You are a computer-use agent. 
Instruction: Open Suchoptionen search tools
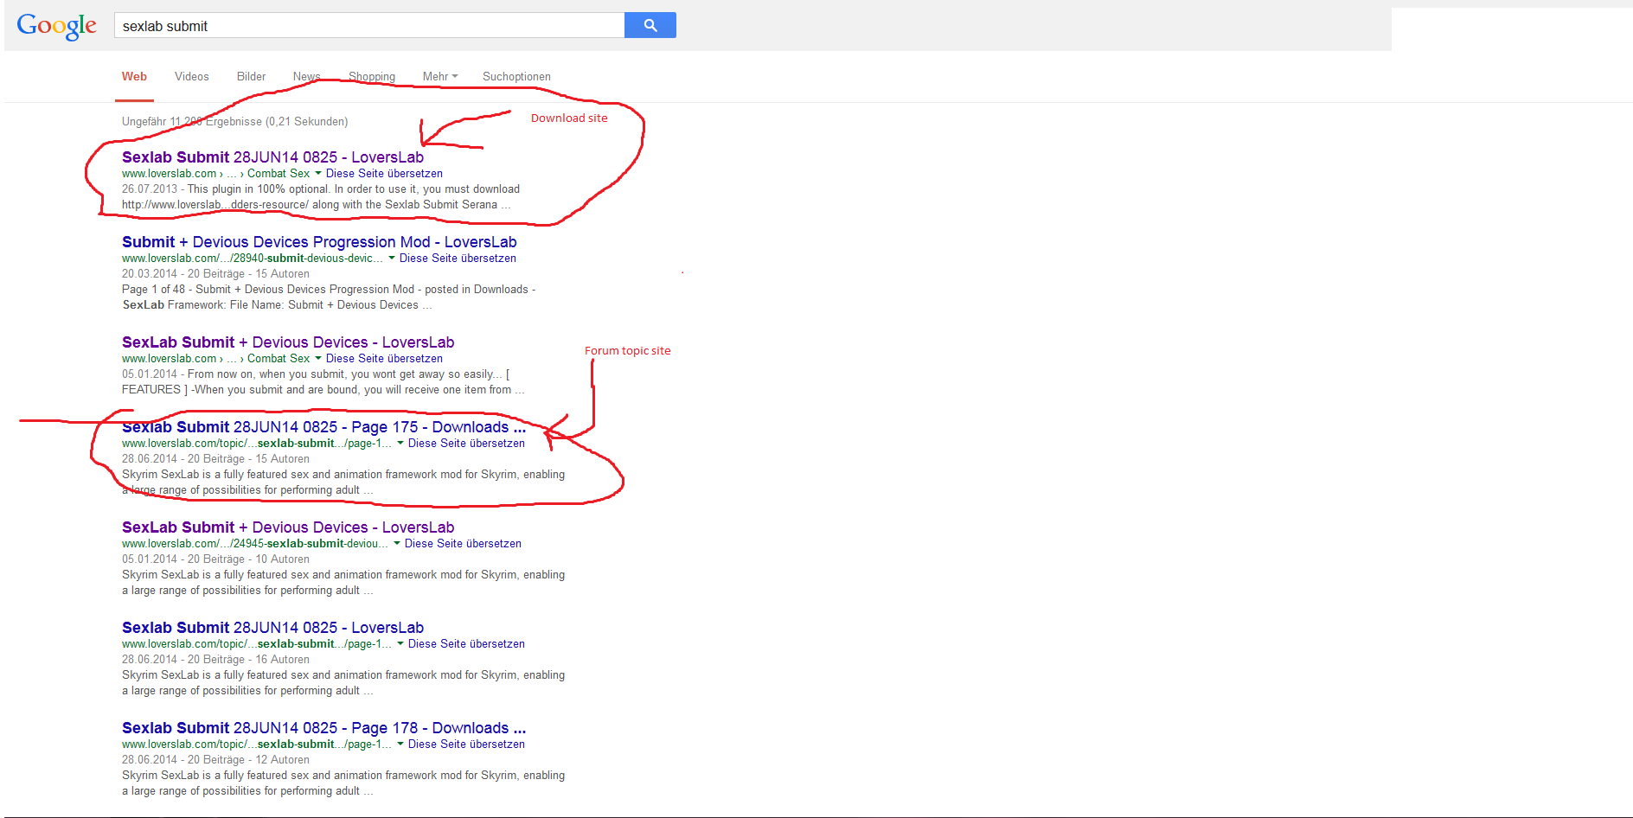coord(516,76)
